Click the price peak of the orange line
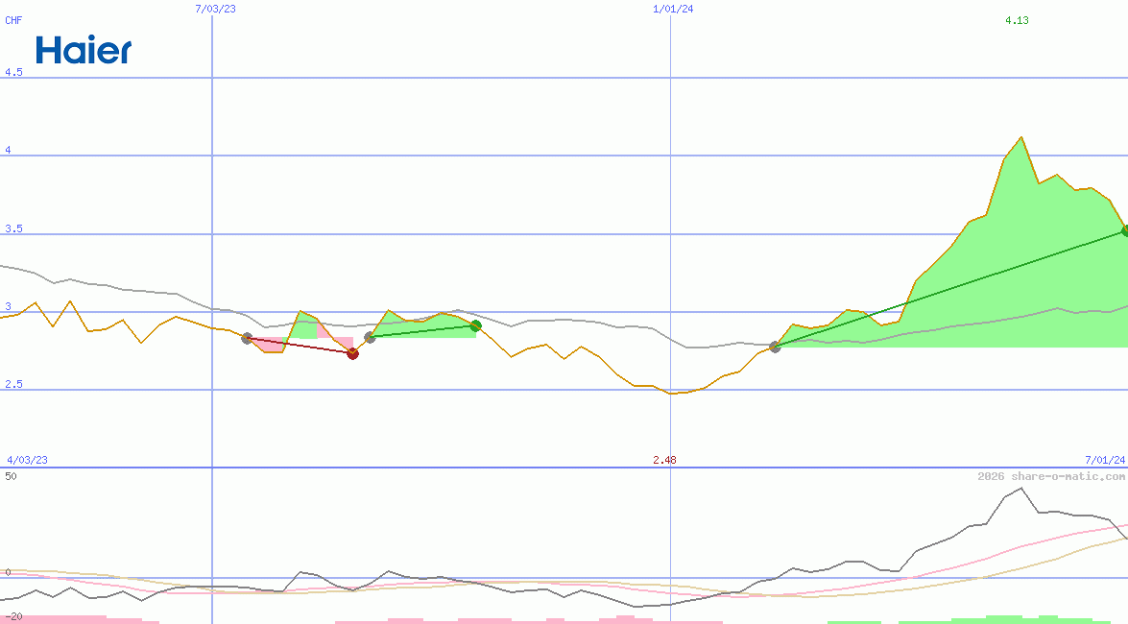 tap(1020, 137)
